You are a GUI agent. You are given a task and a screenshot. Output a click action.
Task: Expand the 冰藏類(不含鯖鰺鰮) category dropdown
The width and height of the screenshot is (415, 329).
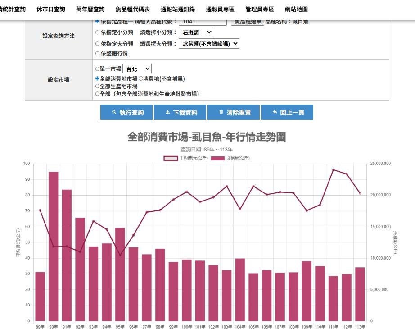[209, 44]
